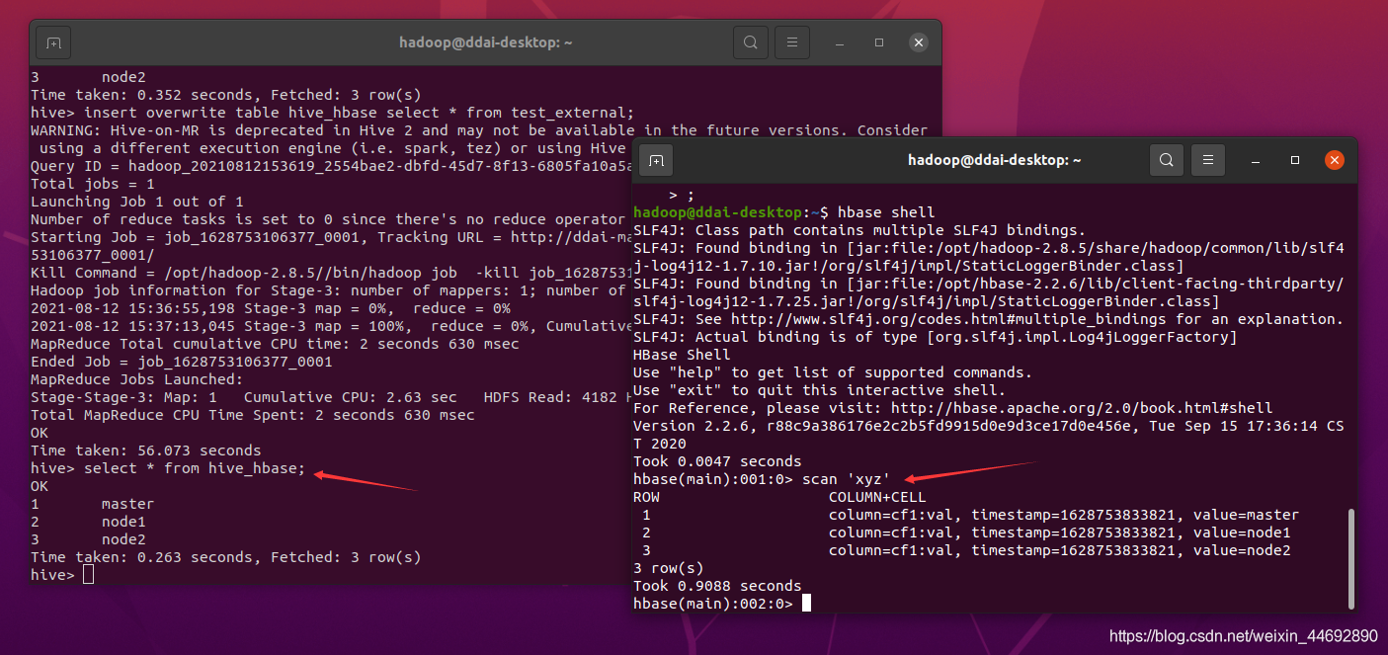This screenshot has height=655, width=1388.
Task: Maximize the back hive terminal window
Action: pos(879,43)
